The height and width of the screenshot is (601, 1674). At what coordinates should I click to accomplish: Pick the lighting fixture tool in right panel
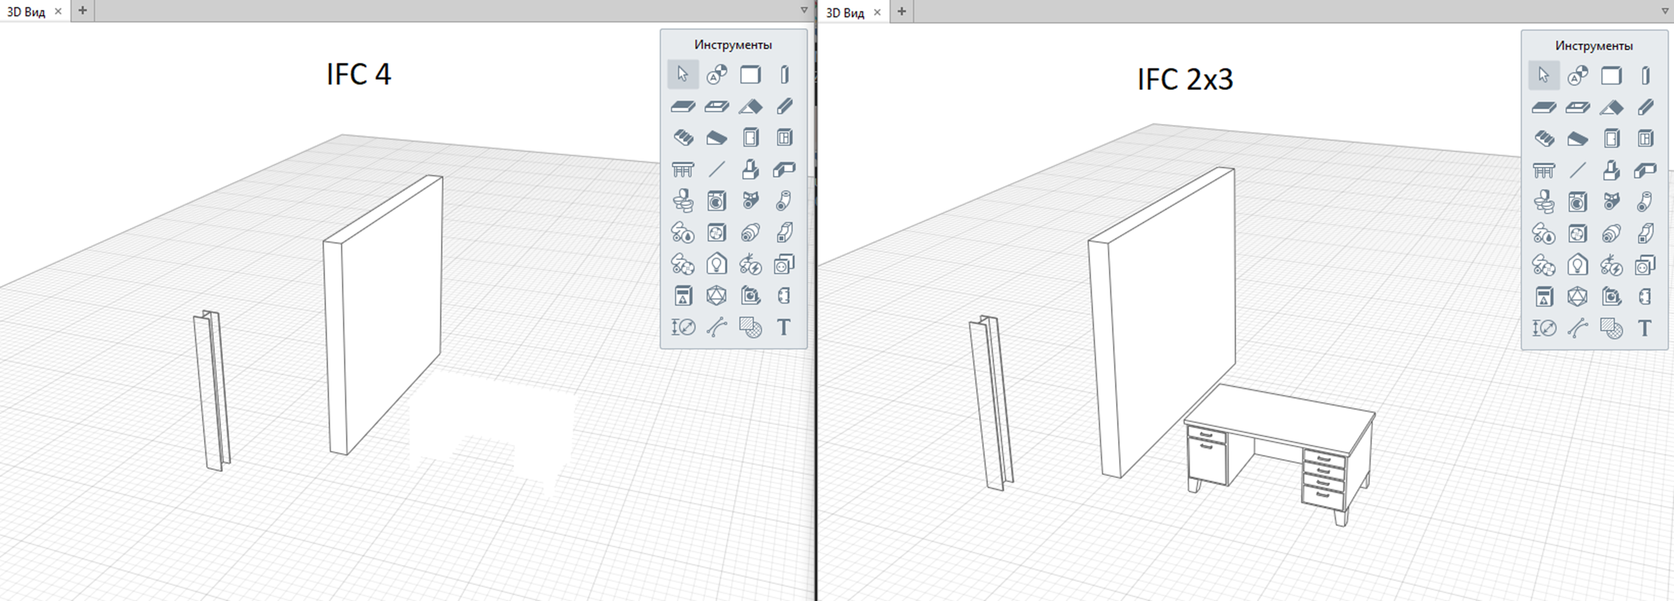tap(1577, 266)
